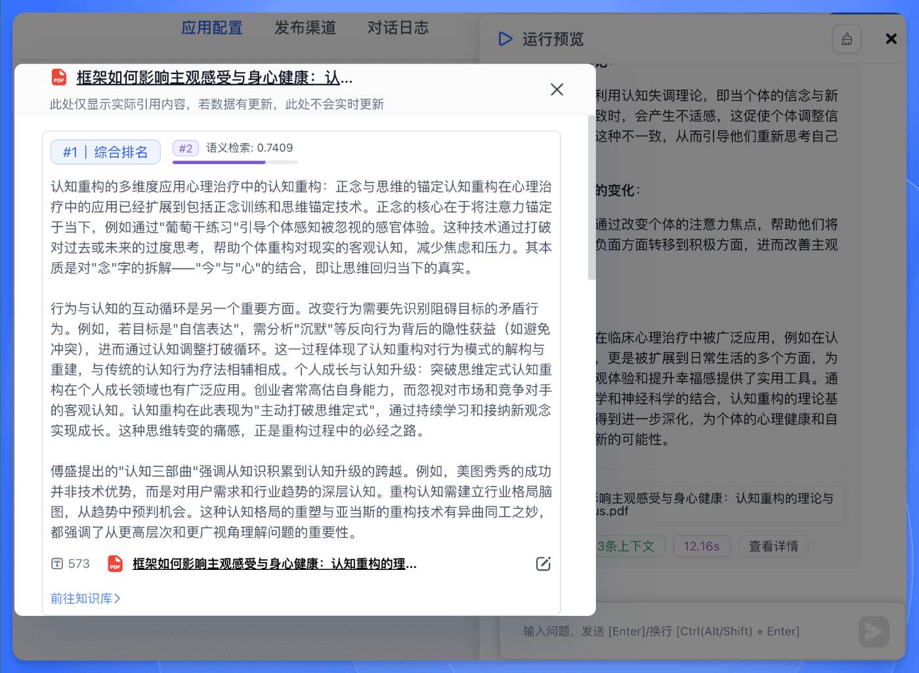Click the 查看详情 button
919x673 pixels.
[x=773, y=546]
